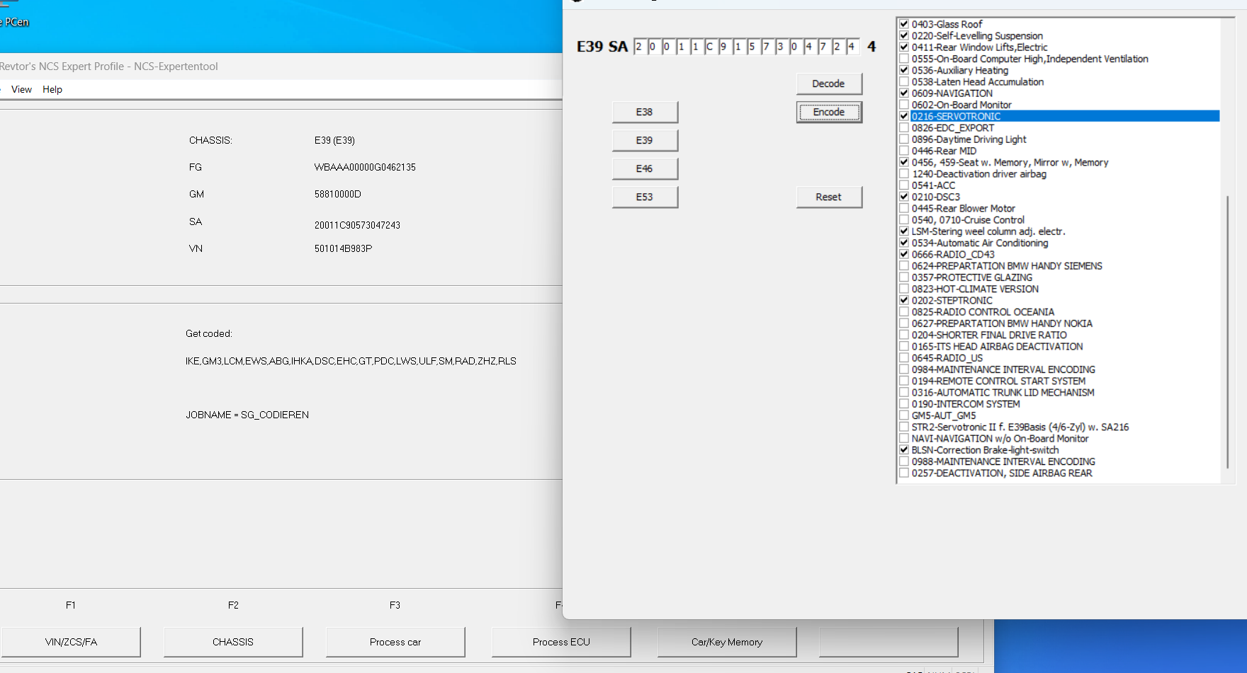Uncheck 0403-Glass Roof option
The height and width of the screenshot is (673, 1247).
point(904,24)
